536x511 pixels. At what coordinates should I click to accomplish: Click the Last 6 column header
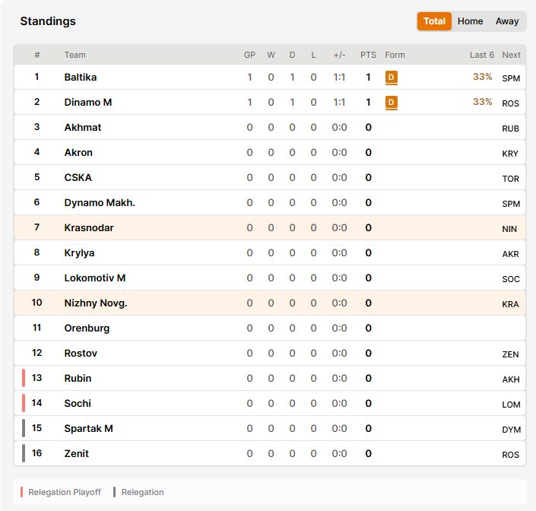click(x=482, y=55)
